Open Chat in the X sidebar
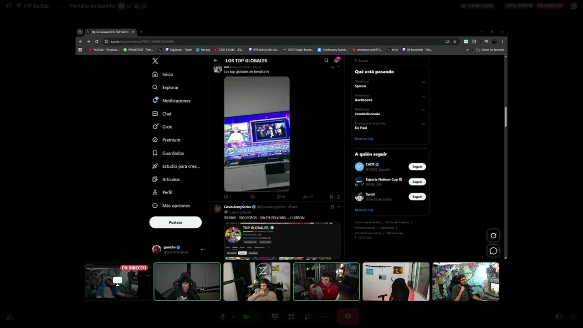The height and width of the screenshot is (328, 583). coord(162,114)
